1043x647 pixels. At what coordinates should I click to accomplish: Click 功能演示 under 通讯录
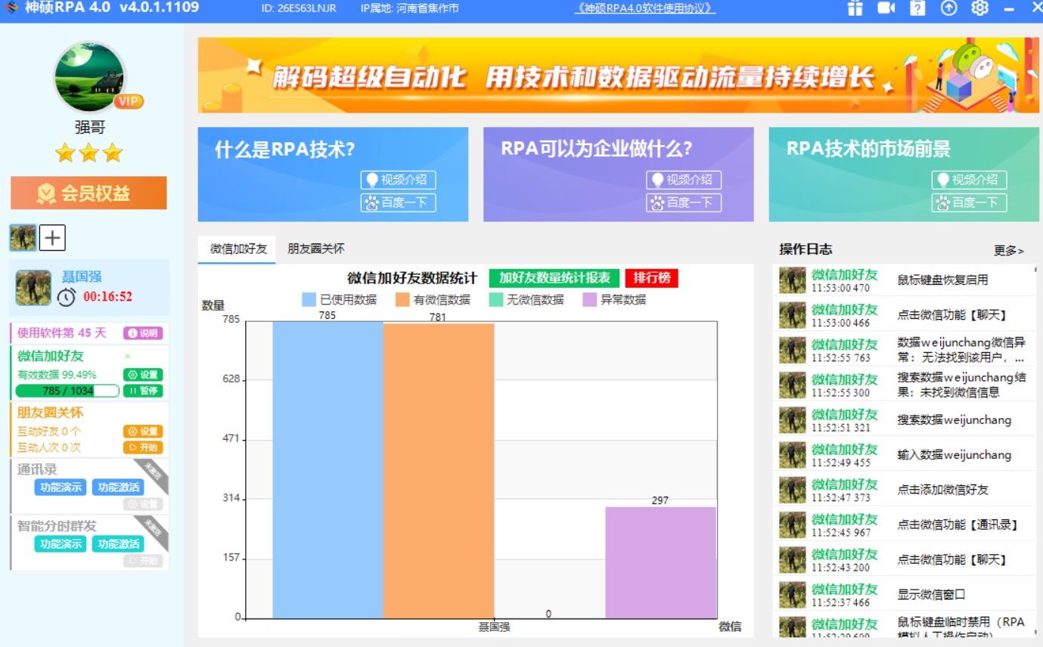click(x=61, y=488)
